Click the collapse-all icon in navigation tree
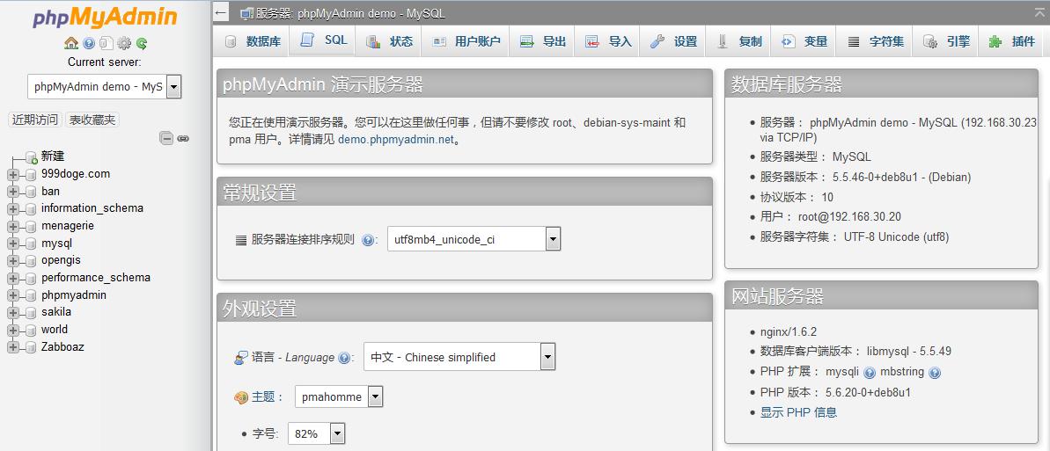The image size is (1050, 451). tap(166, 139)
